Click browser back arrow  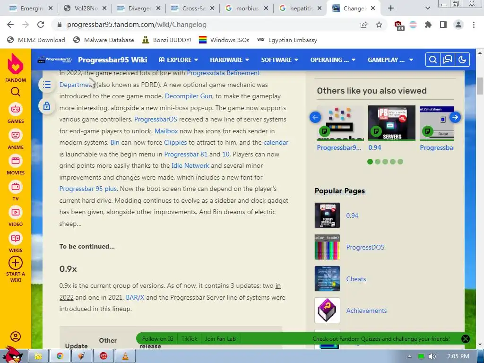tap(10, 25)
